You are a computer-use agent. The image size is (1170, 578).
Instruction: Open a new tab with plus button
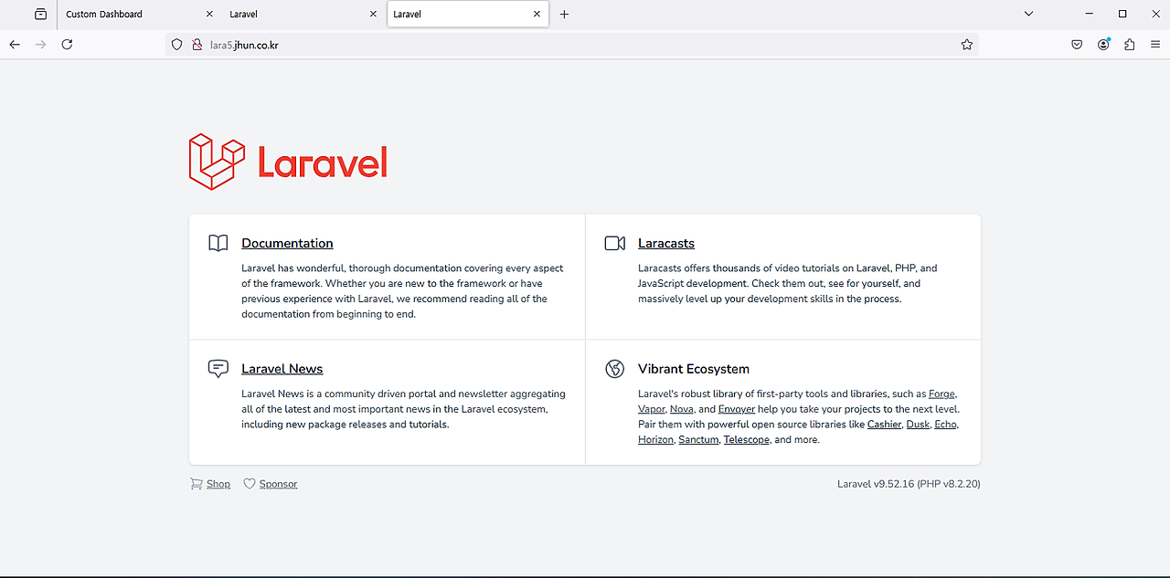(x=564, y=15)
